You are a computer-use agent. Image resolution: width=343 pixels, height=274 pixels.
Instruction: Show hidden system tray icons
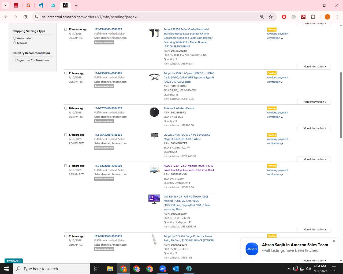(289, 269)
